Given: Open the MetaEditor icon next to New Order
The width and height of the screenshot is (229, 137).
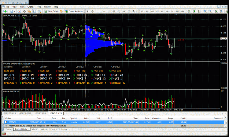Looking at the screenshot, I should [61, 11].
